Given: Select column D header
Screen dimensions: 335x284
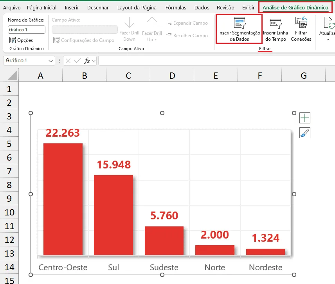Looking at the screenshot, I should pos(172,75).
